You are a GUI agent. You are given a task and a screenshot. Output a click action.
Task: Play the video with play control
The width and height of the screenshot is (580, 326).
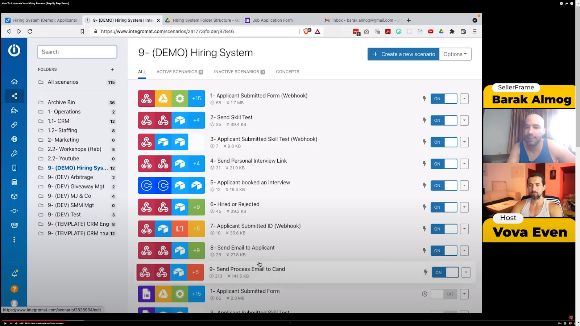[5, 323]
